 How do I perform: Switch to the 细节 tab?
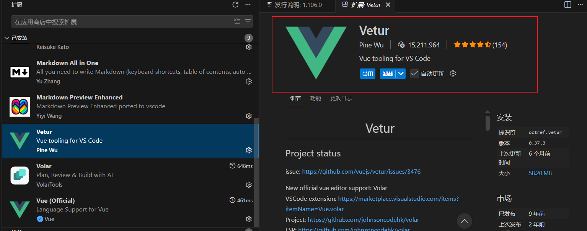coord(295,98)
